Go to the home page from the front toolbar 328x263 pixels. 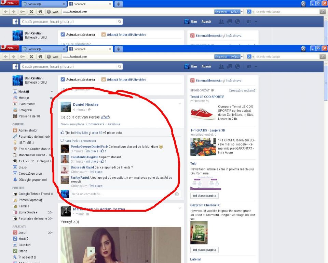click(40, 57)
